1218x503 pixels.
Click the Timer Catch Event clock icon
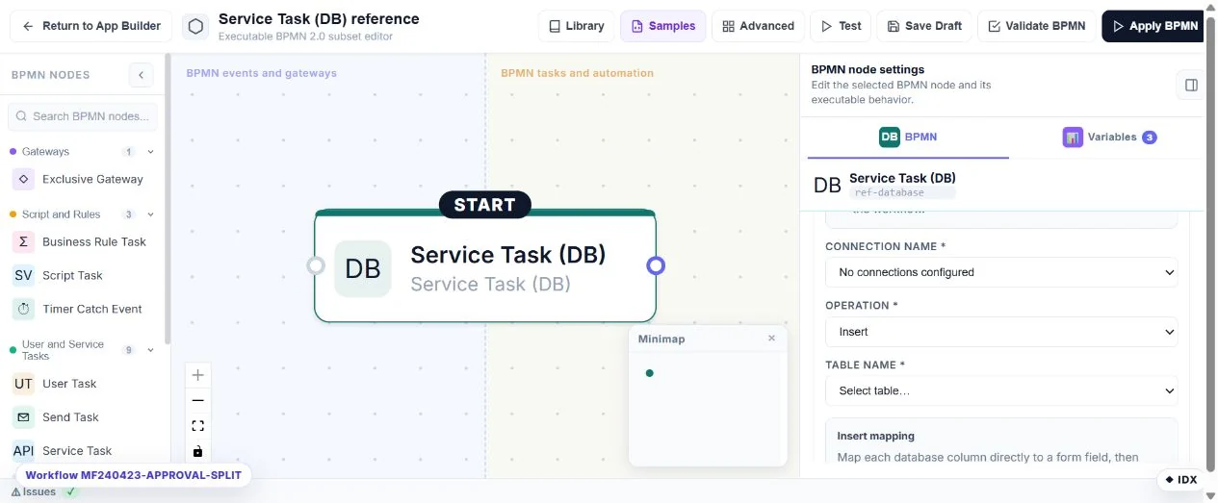pos(23,309)
